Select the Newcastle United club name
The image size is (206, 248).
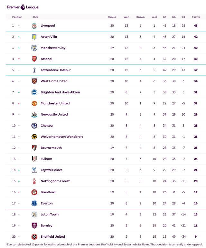[x=54, y=114]
